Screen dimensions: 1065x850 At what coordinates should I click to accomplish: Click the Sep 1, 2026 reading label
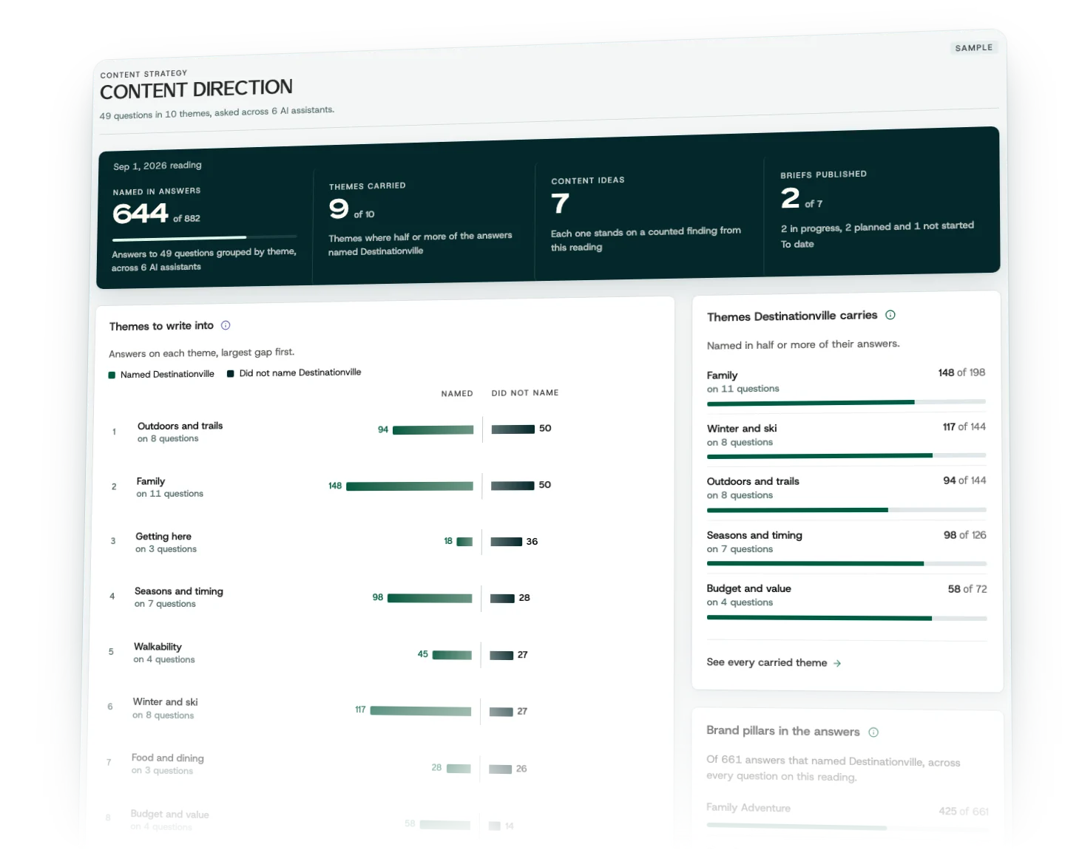(158, 166)
